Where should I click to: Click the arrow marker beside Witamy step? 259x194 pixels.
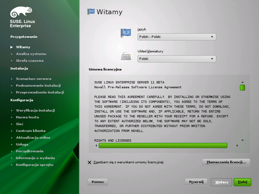[12, 47]
